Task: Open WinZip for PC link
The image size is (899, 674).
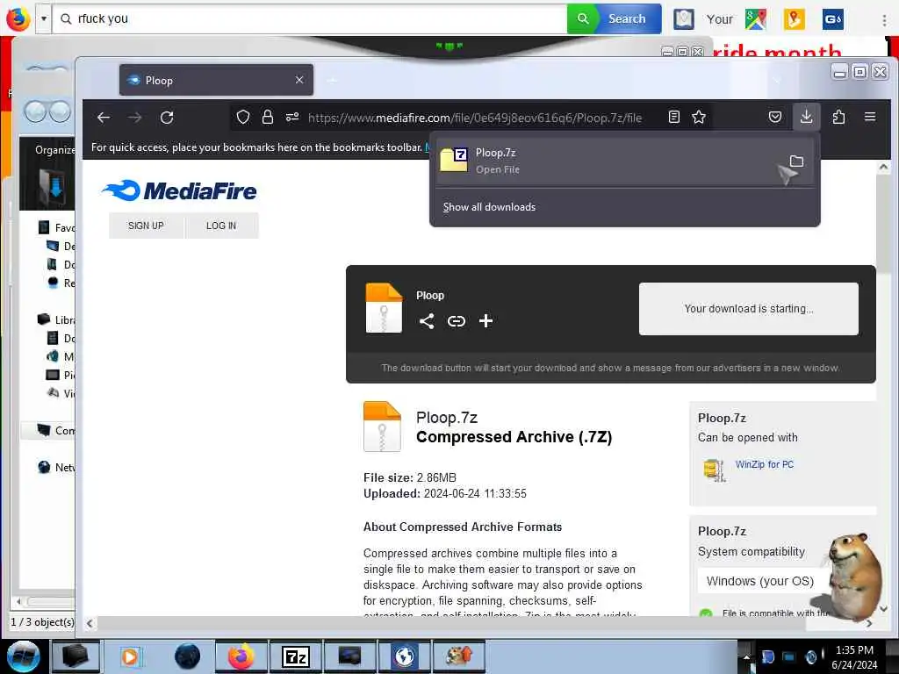Action: click(765, 464)
